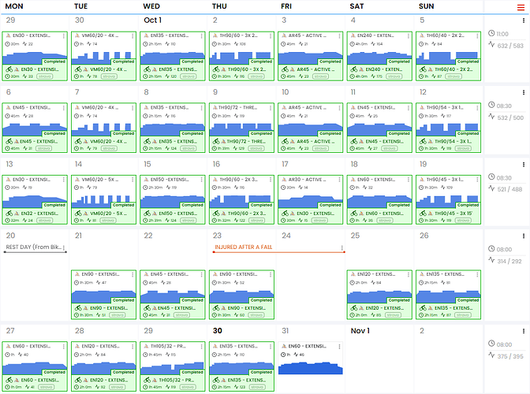This screenshot has height=394, width=530.
Task: Open the October 25 EN120 planned workout
Action: click(x=380, y=274)
